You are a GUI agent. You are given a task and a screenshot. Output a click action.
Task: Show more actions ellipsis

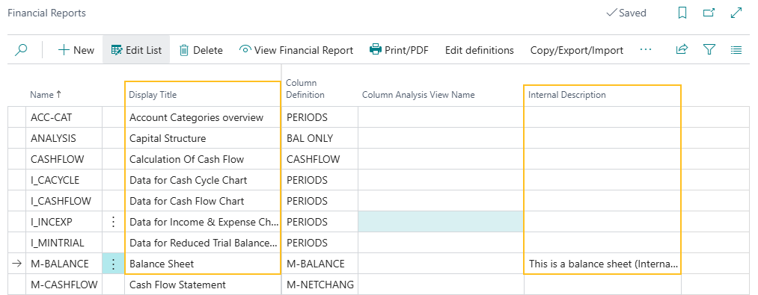[645, 50]
